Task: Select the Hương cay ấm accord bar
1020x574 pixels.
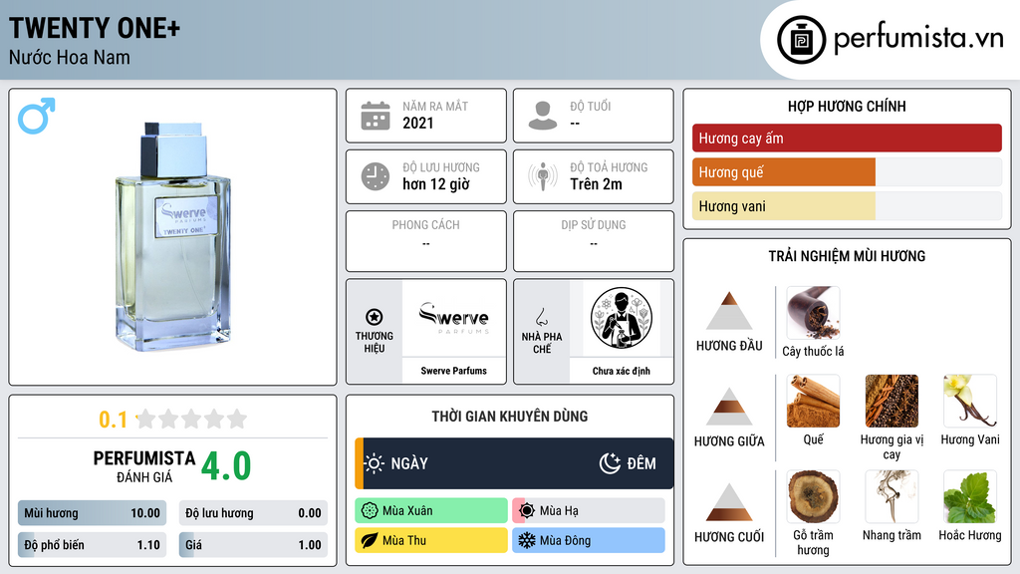Action: tap(847, 138)
